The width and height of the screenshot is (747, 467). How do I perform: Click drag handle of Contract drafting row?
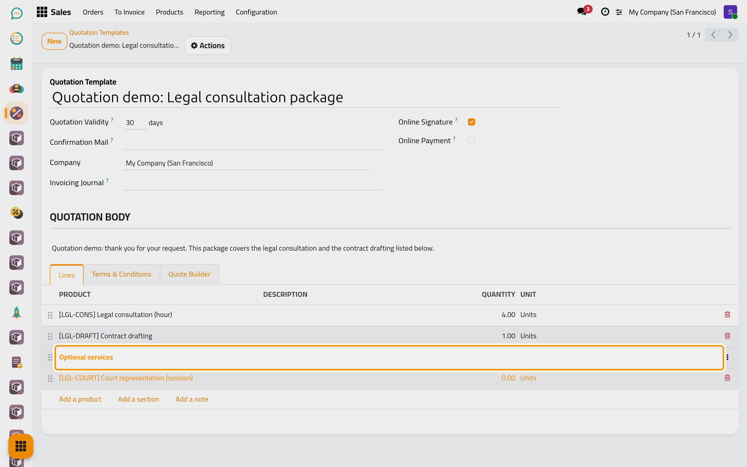click(50, 336)
